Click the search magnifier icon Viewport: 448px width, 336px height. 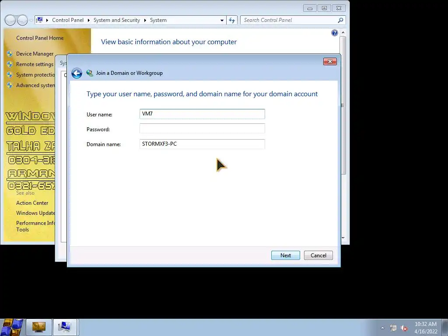pyautogui.click(x=340, y=20)
